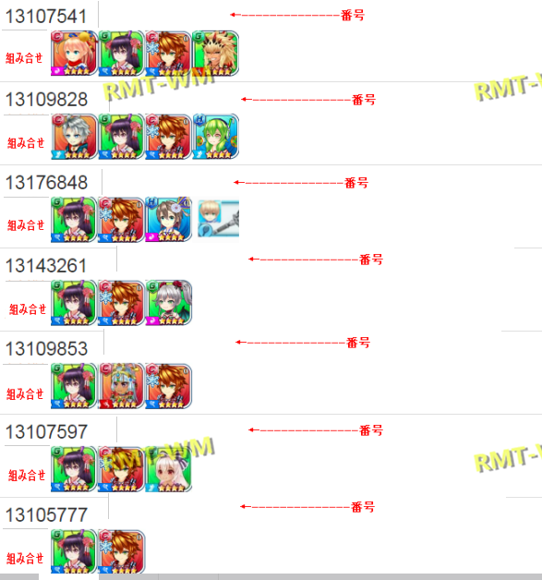The width and height of the screenshot is (542, 580).
Task: Click the orange-haired character icon under 13105777
Action: (x=121, y=551)
